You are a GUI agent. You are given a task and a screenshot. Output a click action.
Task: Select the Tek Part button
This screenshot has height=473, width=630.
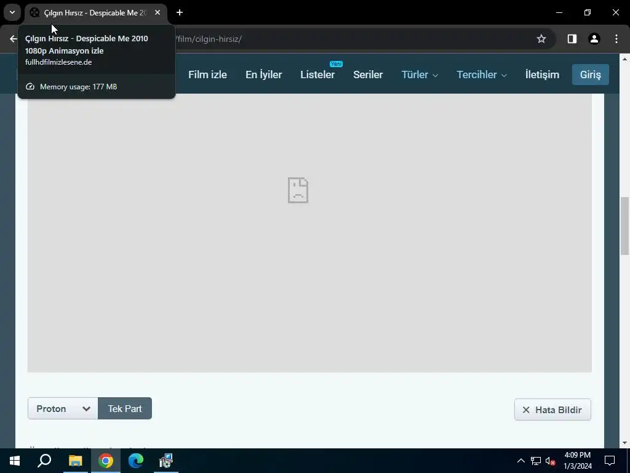pos(124,408)
